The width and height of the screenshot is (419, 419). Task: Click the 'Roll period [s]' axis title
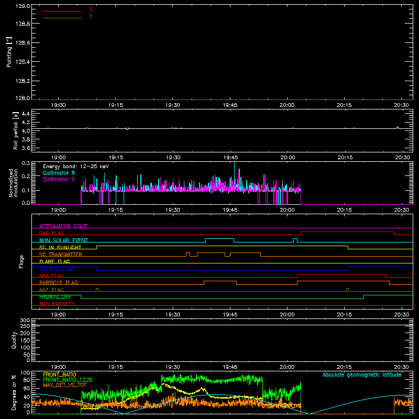pos(16,130)
